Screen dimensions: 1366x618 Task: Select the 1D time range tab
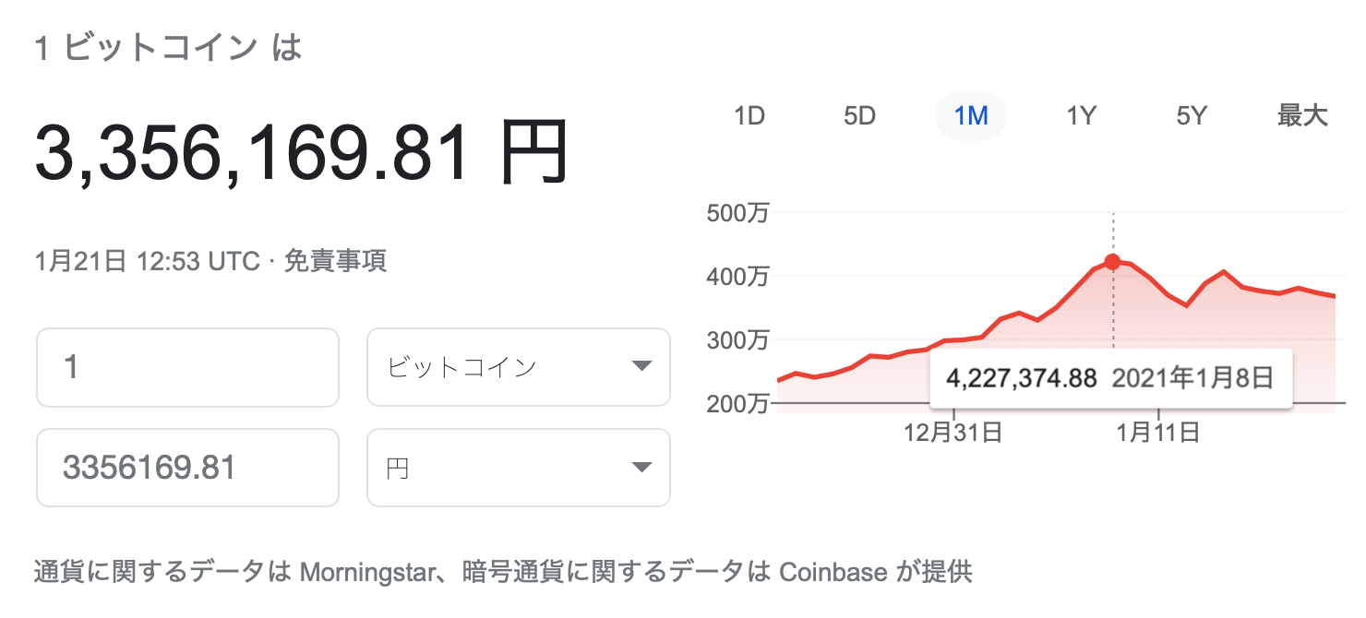click(x=749, y=116)
